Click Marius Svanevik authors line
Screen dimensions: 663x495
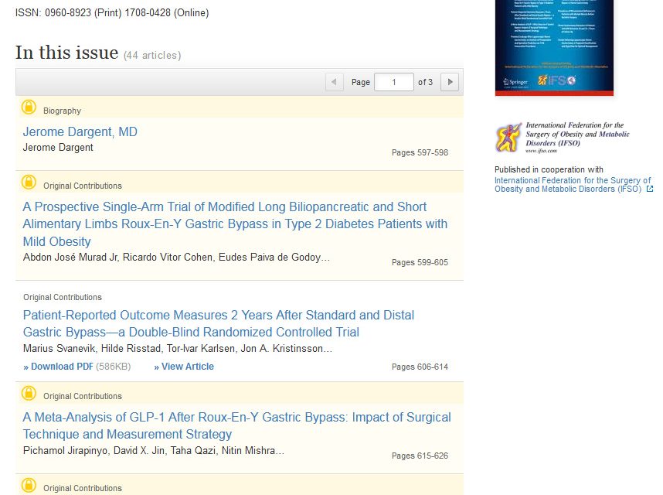coord(178,349)
